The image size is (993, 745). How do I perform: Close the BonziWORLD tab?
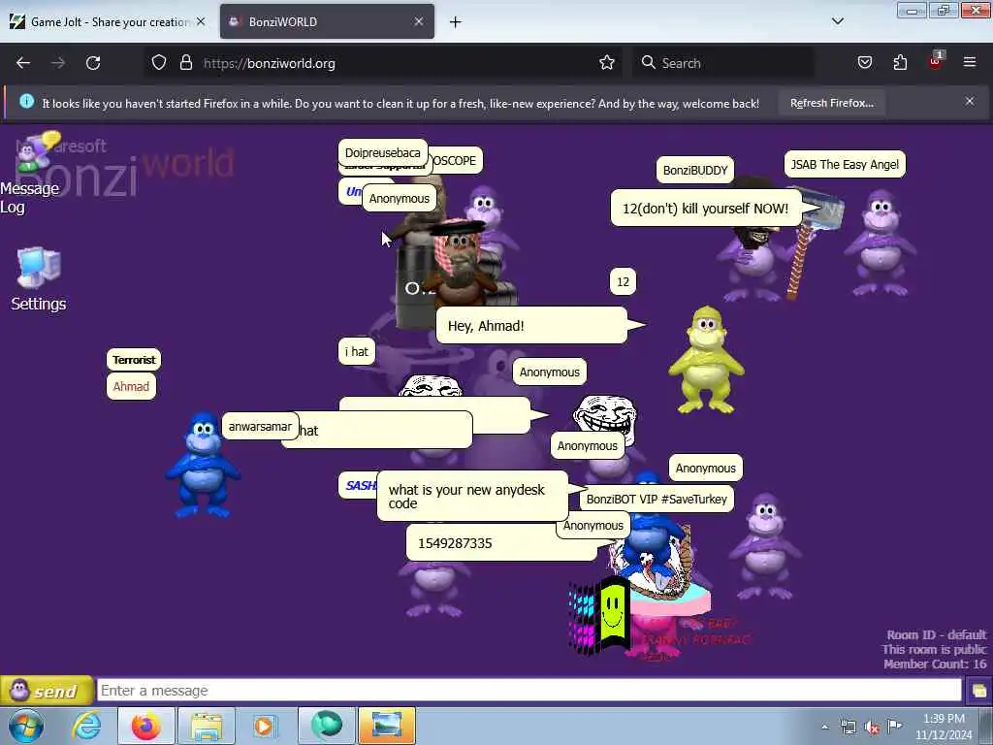click(x=419, y=21)
